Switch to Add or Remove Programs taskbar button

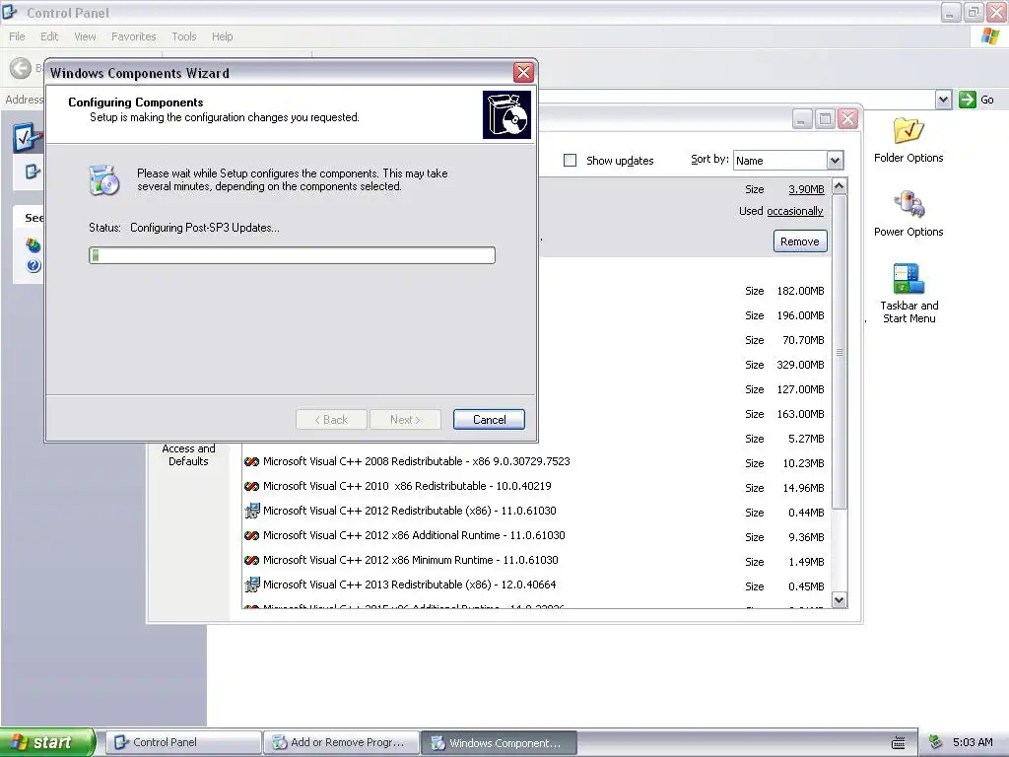click(x=342, y=743)
